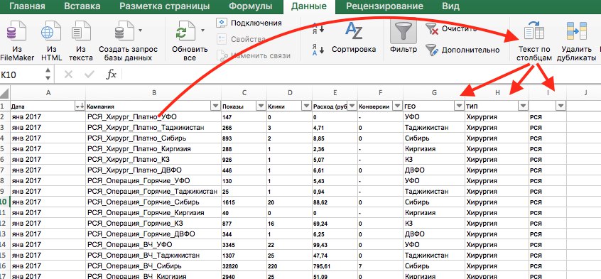
Task: Open database query dropdown arrow
Action: (140, 31)
